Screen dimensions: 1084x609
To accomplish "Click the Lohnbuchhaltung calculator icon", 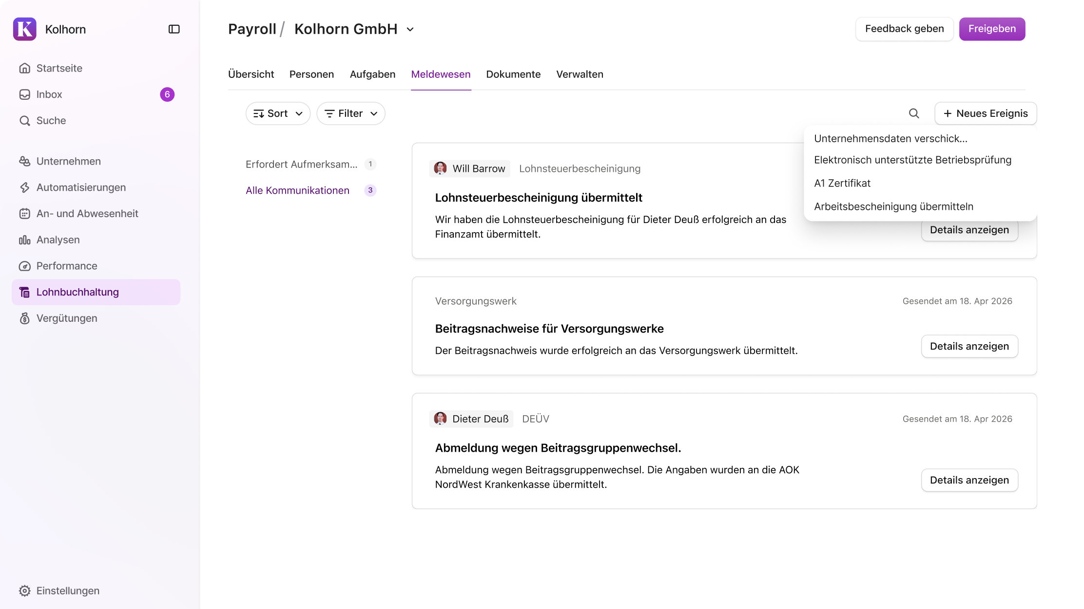I will 25,292.
